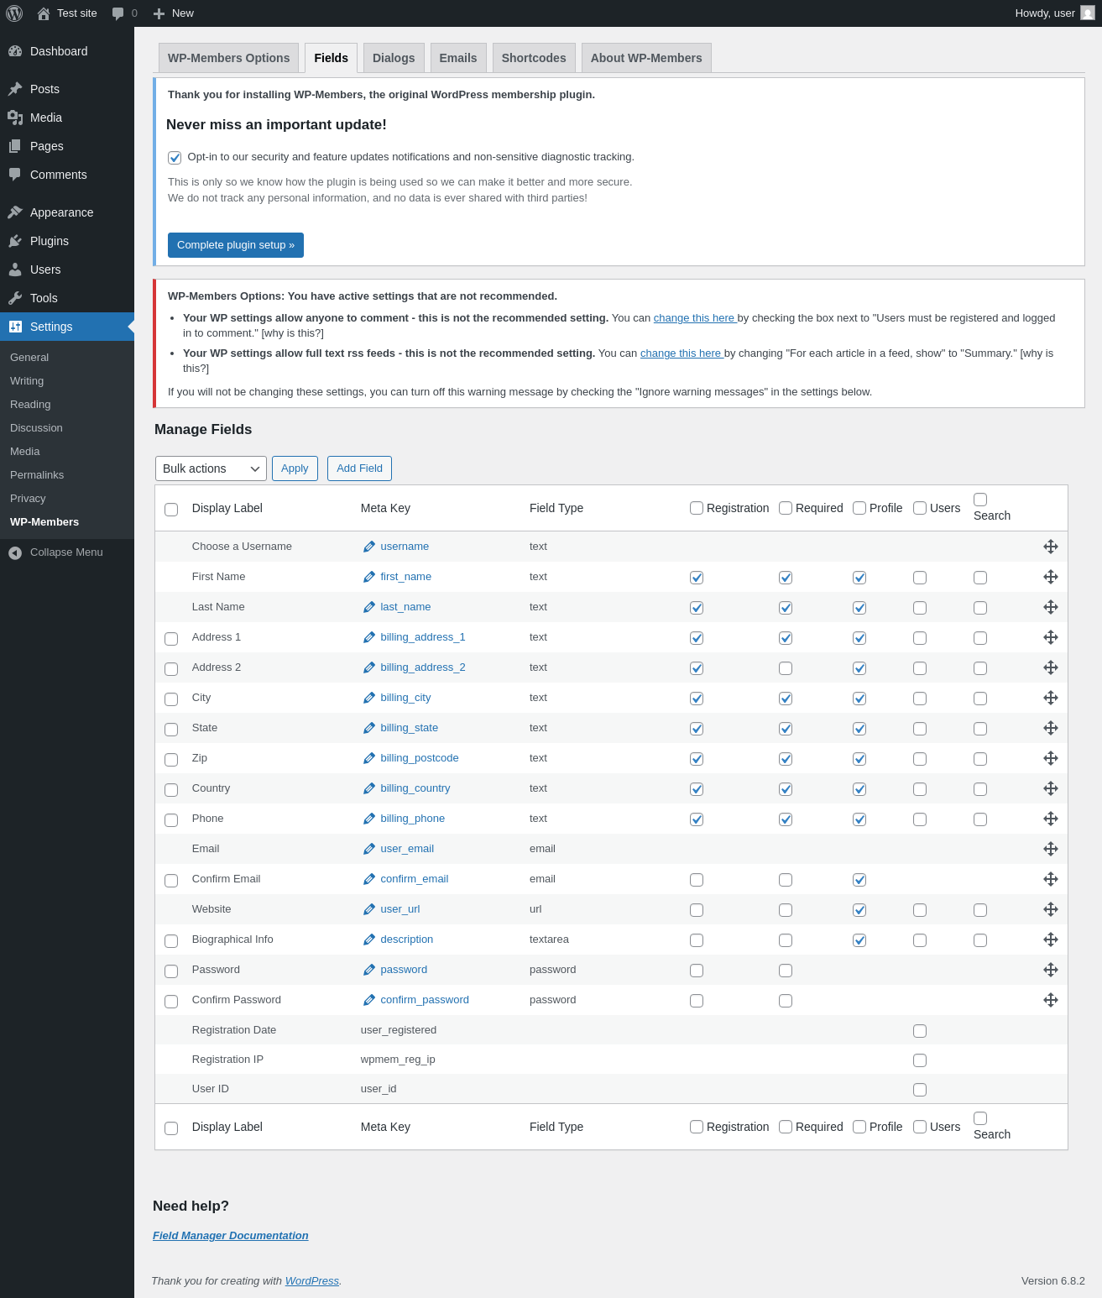The image size is (1102, 1298).
Task: Click the Tools wrench icon
Action: tap(15, 298)
